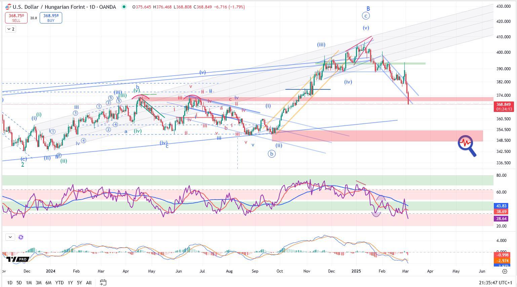
Task: Select the 1D time range
Action: (10, 283)
